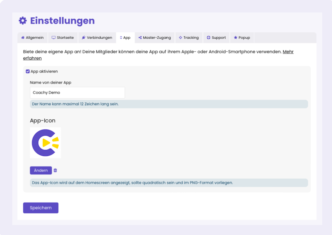The height and width of the screenshot is (235, 332).
Task: Select the Master-Zugang tab
Action: click(155, 38)
